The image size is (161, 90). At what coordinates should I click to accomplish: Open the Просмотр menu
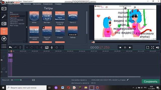point(27,4)
